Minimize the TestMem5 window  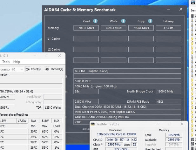coord(158,124)
